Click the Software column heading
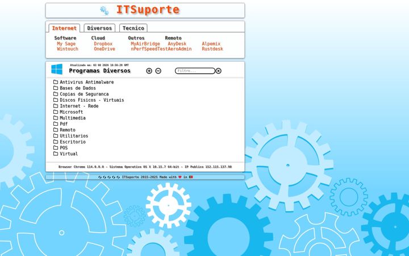 65,38
